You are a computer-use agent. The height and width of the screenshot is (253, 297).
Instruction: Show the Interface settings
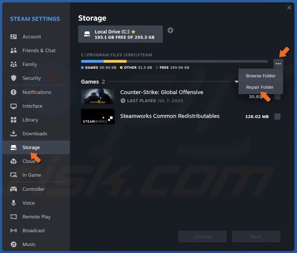36,106
